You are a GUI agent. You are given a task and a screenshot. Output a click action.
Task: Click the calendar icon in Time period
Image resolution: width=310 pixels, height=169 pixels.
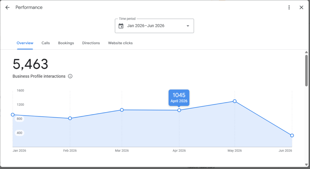(121, 26)
